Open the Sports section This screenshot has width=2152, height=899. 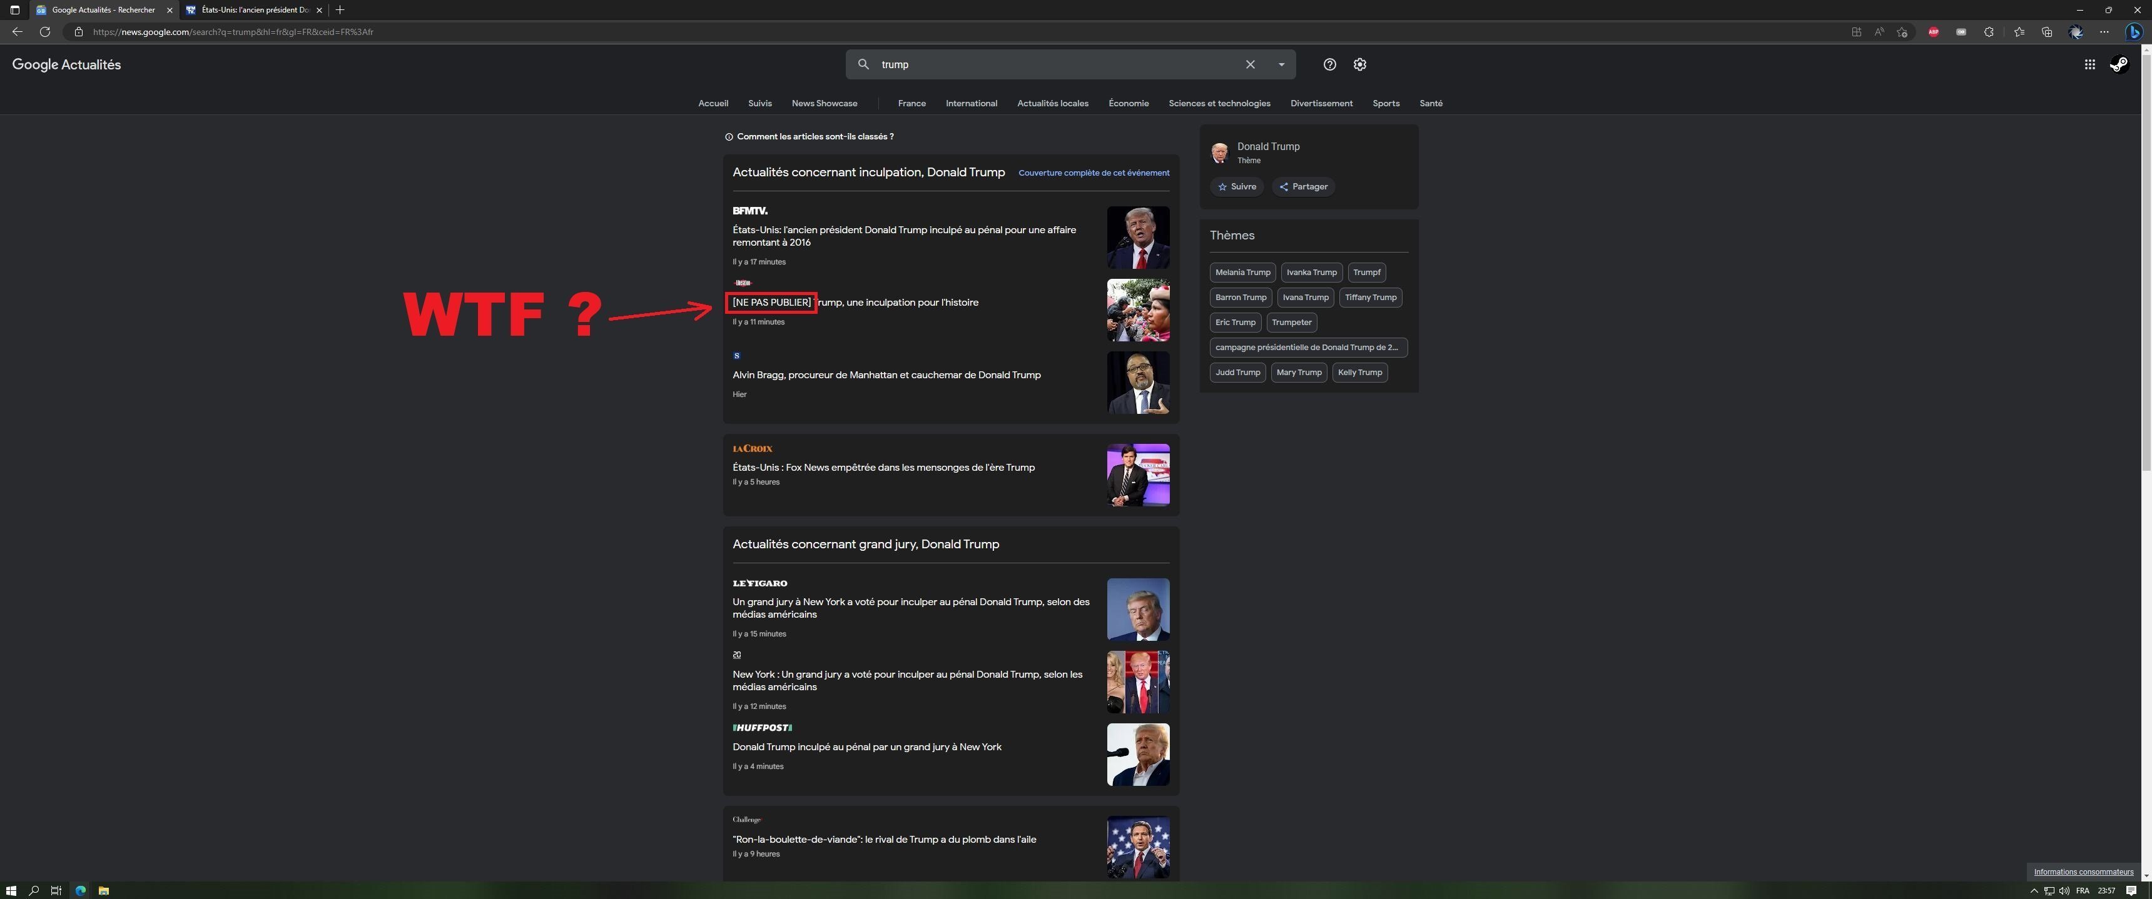pyautogui.click(x=1385, y=104)
